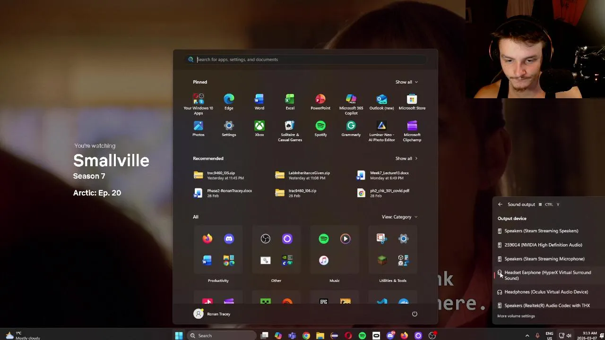The image size is (605, 340).
Task: Click the power button in Start menu
Action: click(415, 314)
